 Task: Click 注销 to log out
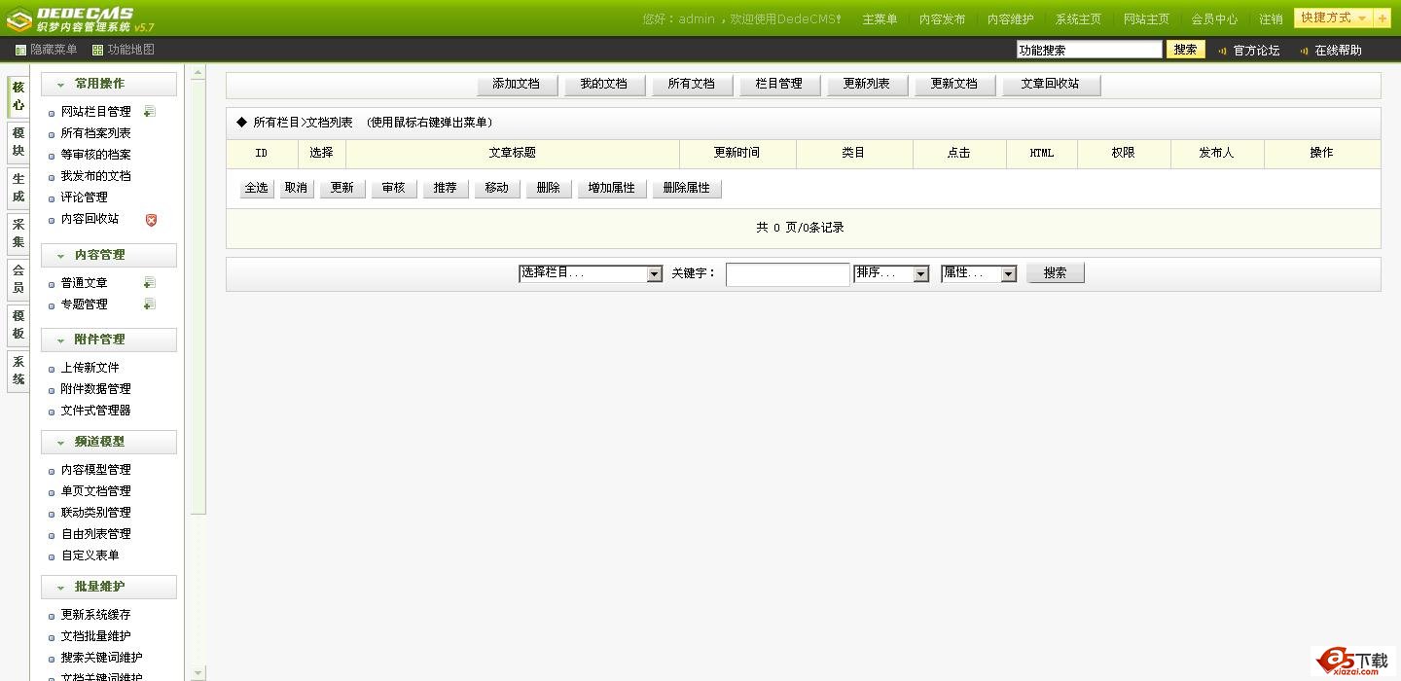click(x=1271, y=19)
